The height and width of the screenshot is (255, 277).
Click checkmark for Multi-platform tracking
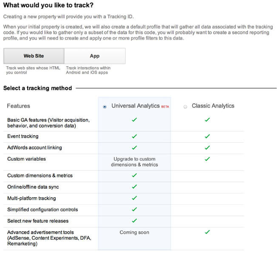(134, 198)
